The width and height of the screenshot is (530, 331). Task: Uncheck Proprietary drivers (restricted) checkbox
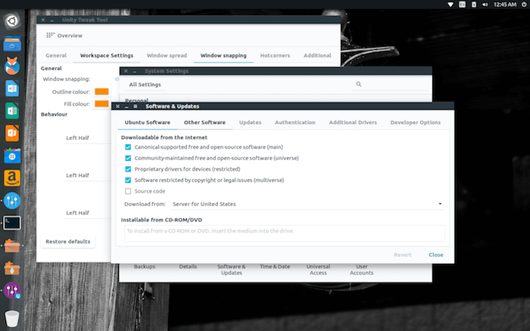[128, 169]
